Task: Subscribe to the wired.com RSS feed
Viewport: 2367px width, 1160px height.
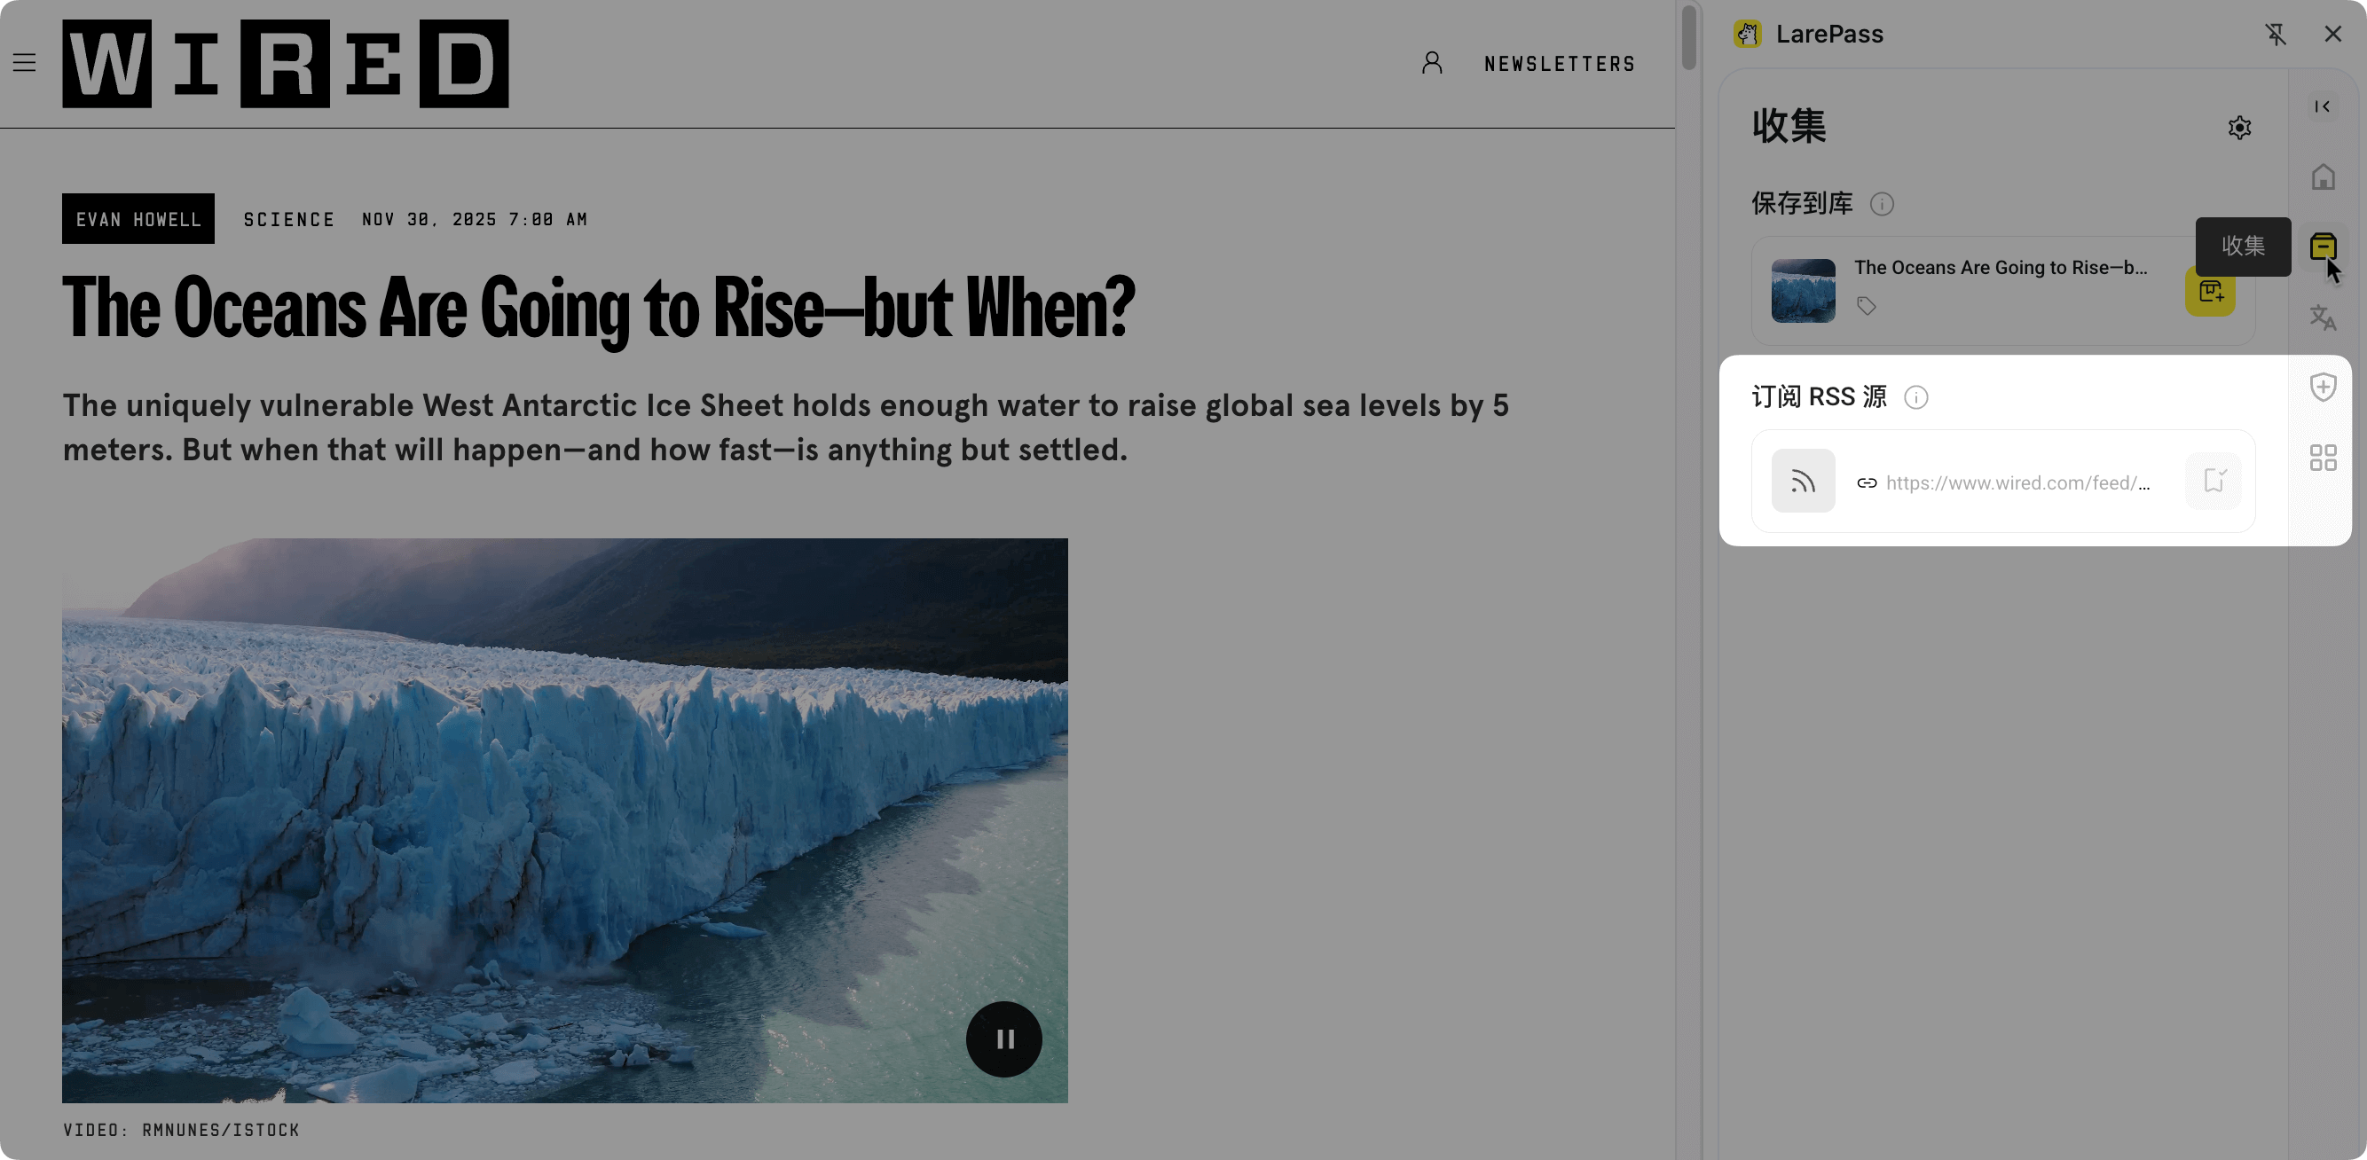Action: tap(2213, 481)
